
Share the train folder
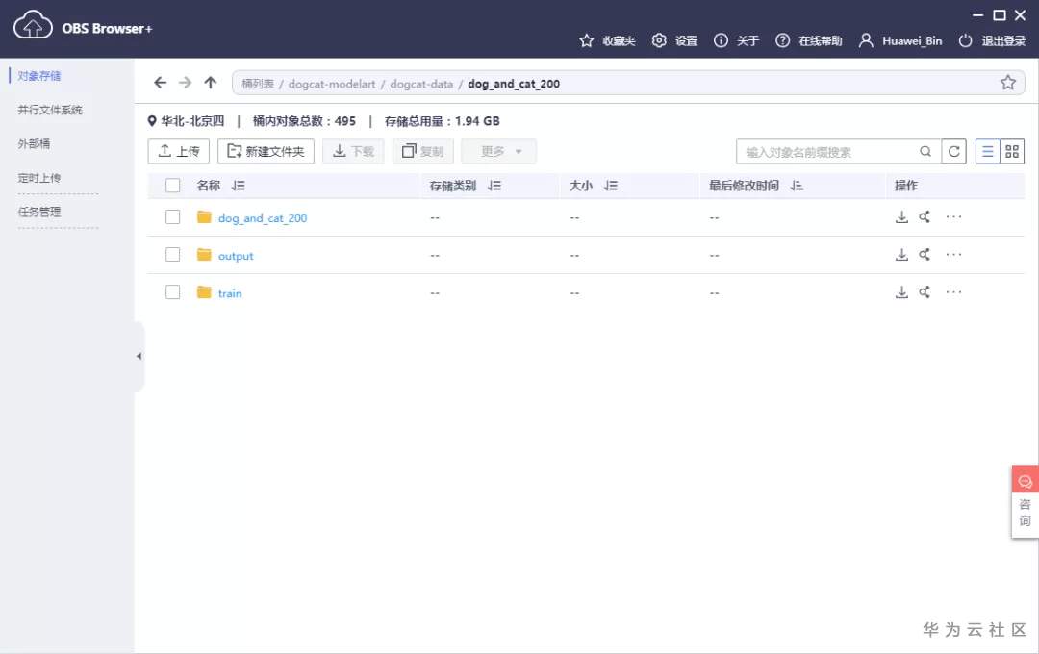pos(925,292)
